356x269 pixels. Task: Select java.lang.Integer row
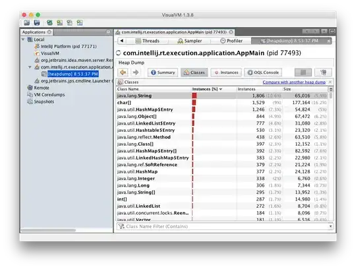(x=222, y=179)
